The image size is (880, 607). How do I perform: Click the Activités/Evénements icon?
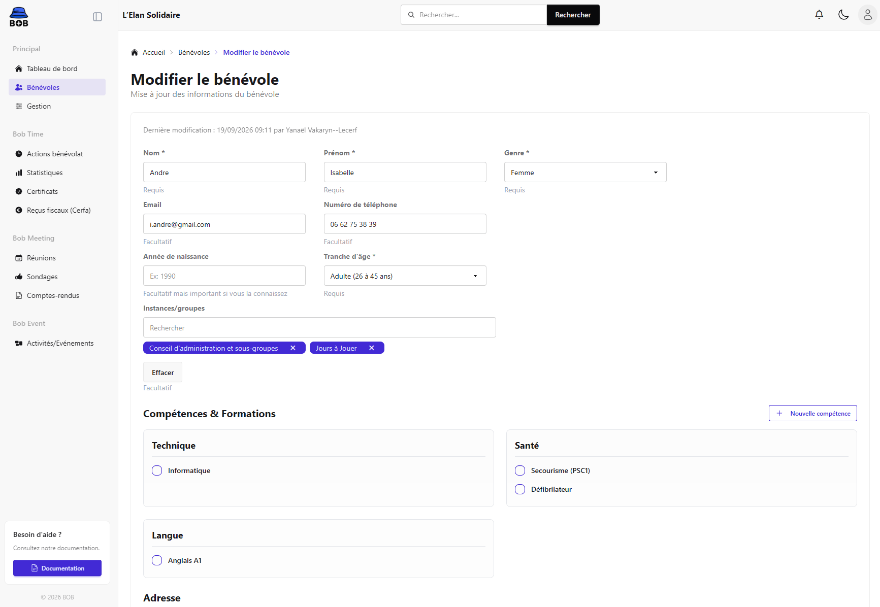(x=19, y=343)
